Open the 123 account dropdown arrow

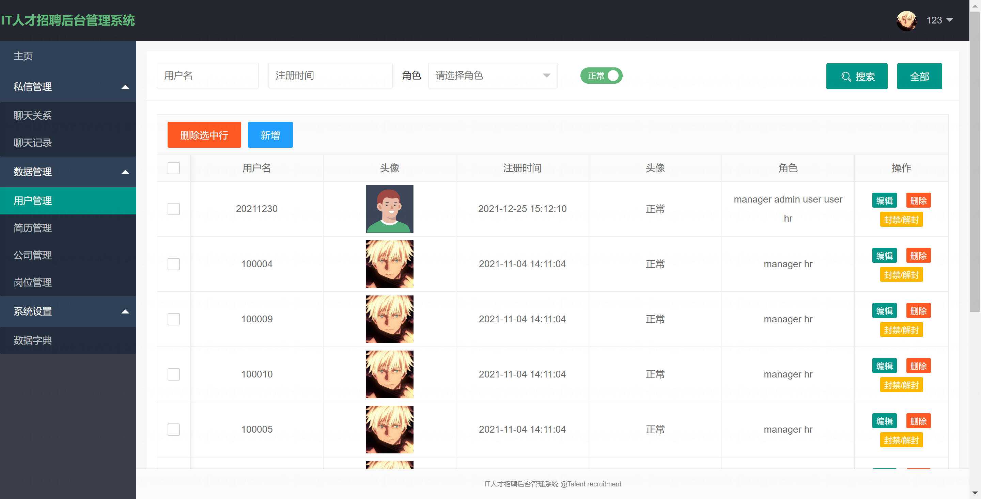pos(950,20)
